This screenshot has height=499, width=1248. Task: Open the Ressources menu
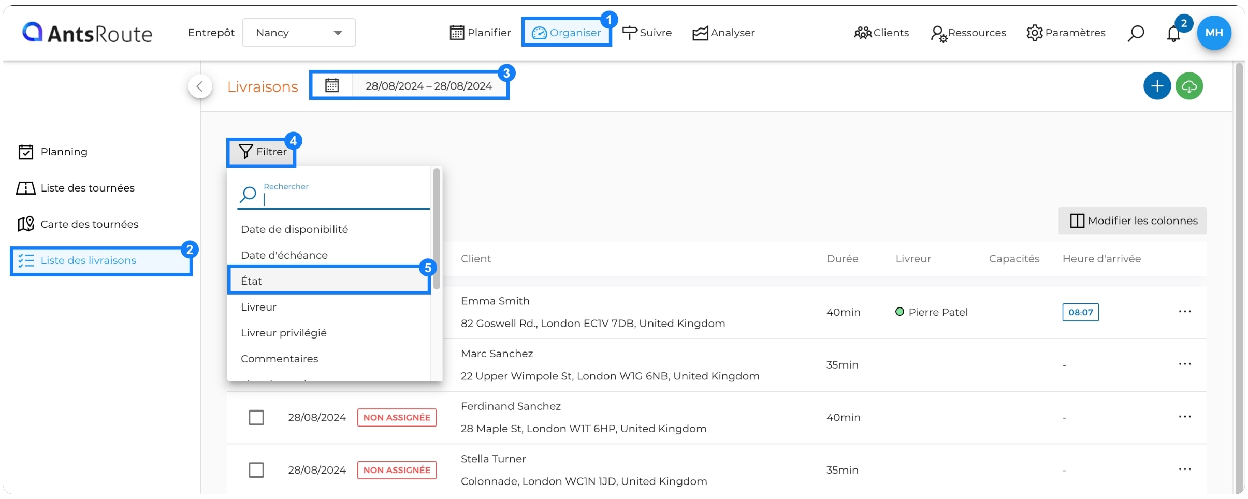pyautogui.click(x=968, y=33)
